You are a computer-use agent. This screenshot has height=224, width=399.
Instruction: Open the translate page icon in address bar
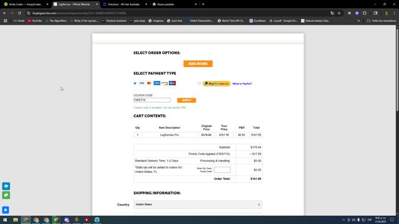[332, 13]
